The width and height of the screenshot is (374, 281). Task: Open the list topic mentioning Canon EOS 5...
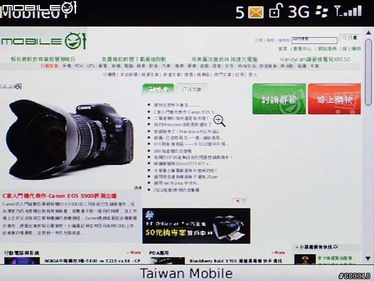click(186, 112)
